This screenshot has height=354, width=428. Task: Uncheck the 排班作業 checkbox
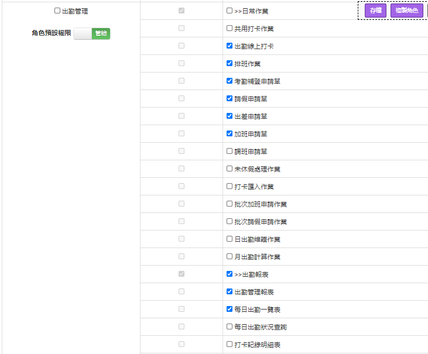point(230,63)
